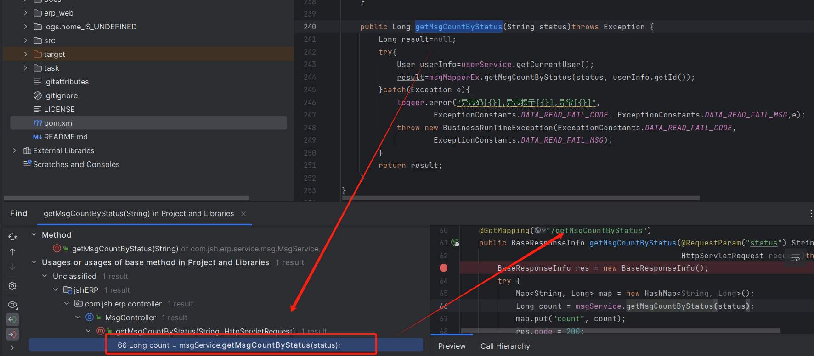The width and height of the screenshot is (814, 356).
Task: Click method icon beside getMsgCountByStatus(String)
Action: 57,248
